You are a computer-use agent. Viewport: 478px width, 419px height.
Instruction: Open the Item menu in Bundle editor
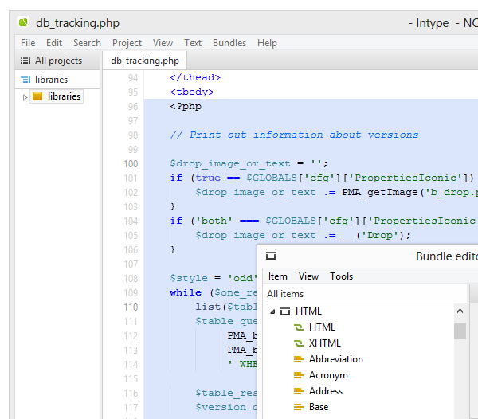(278, 276)
